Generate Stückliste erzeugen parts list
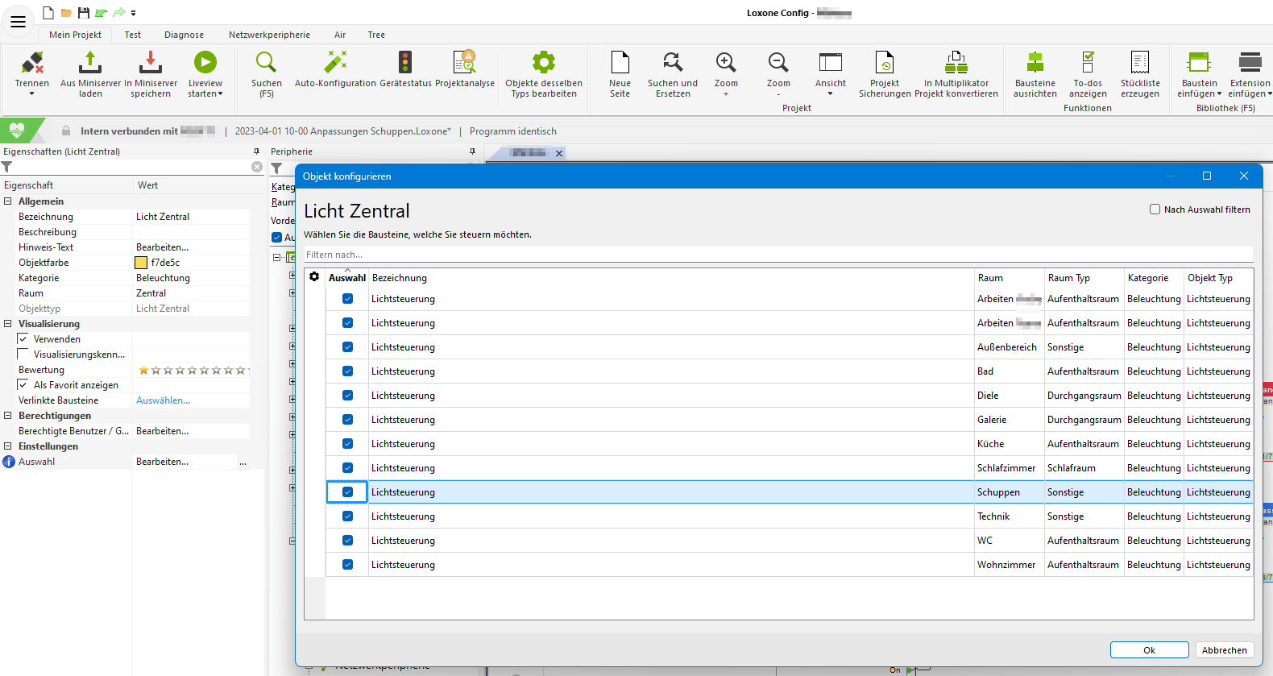 pyautogui.click(x=1140, y=74)
